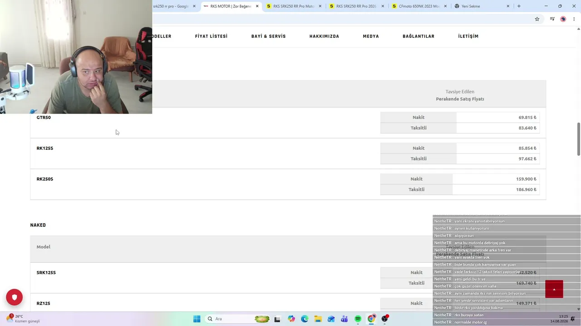Close the Yeni Sekme tab
This screenshot has height=326, width=581.
point(508,6)
